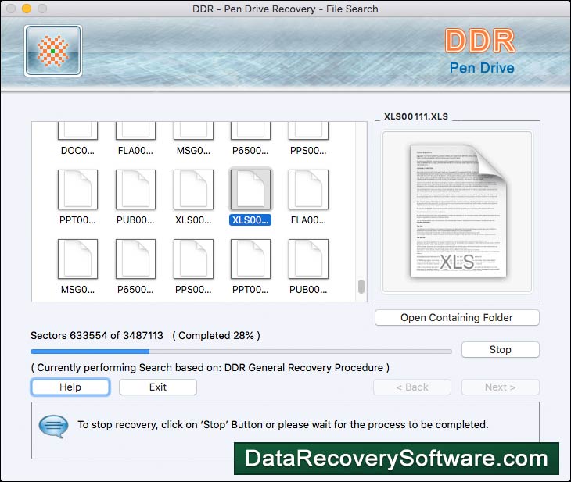Exit the application
This screenshot has width=571, height=482.
(x=158, y=387)
